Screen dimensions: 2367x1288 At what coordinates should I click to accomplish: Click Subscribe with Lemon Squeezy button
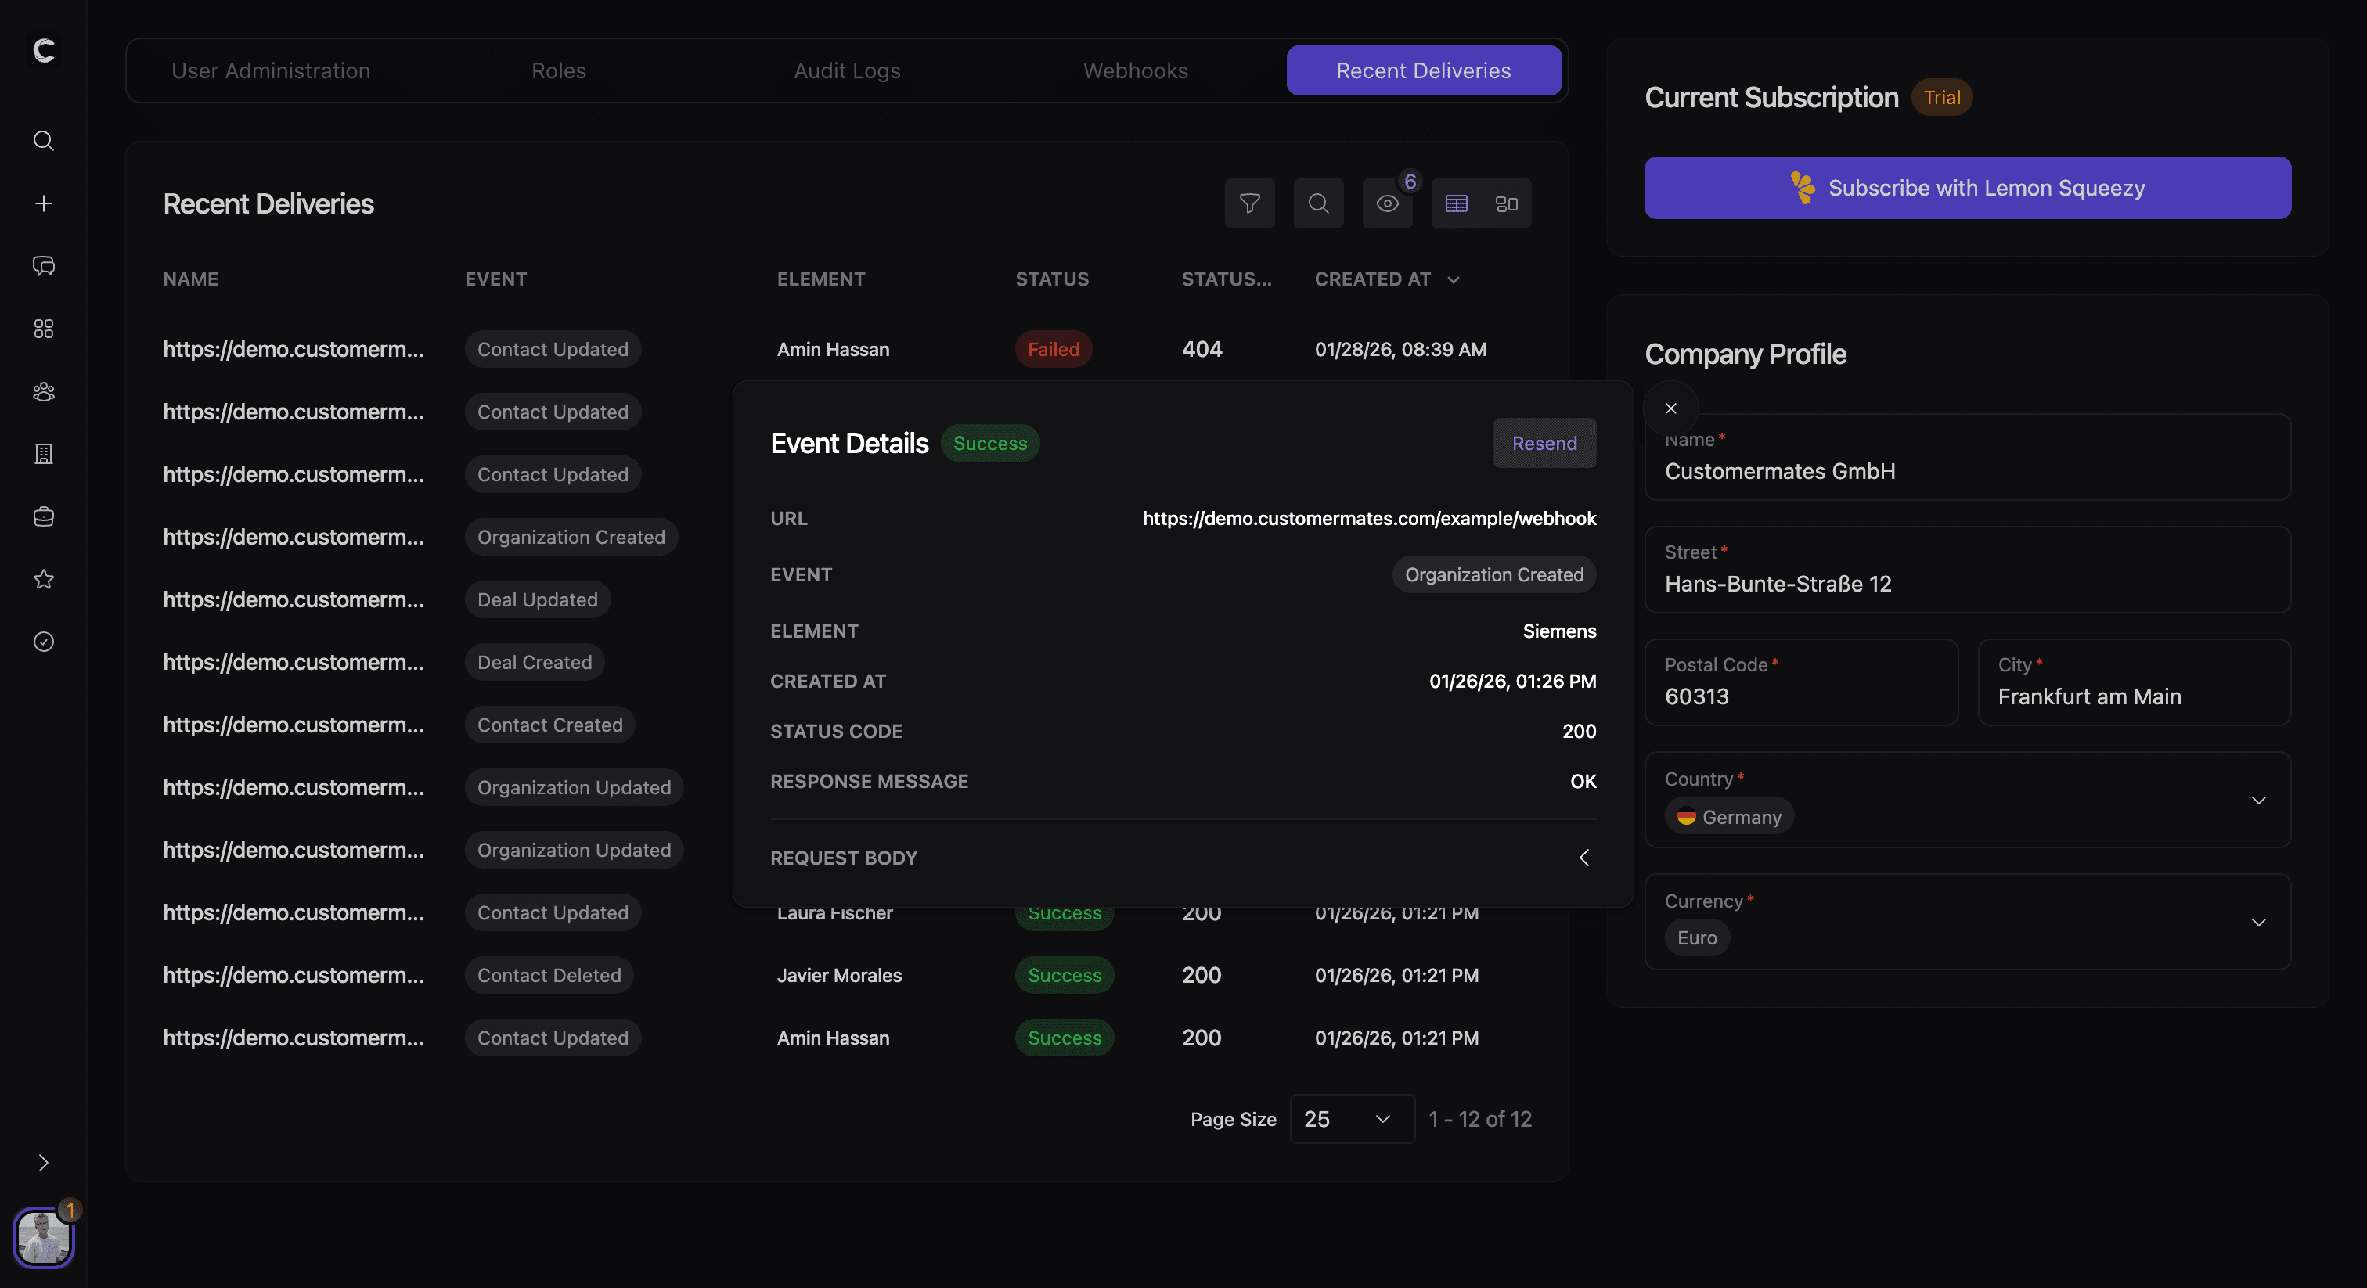[1966, 188]
